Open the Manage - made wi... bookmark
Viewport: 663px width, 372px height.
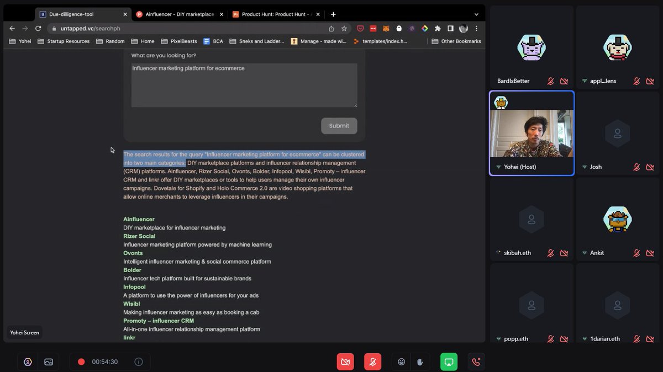coord(319,41)
